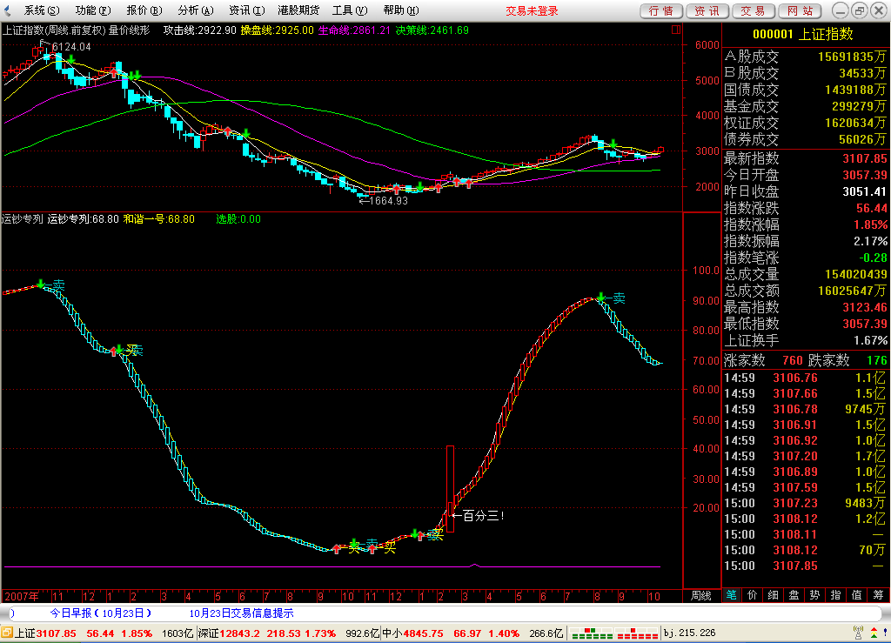Open the 今日早报(10月23日) link

[101, 613]
